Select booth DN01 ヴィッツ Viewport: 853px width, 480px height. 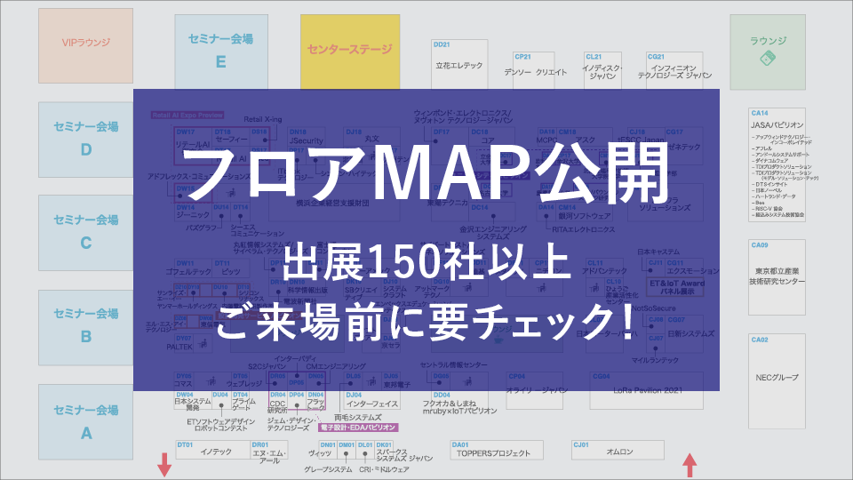click(328, 450)
